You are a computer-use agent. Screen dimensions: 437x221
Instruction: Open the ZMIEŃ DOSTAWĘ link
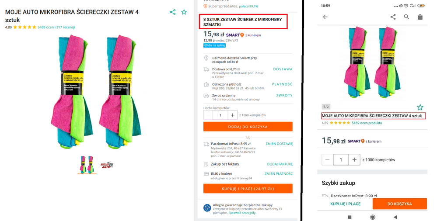pyautogui.click(x=279, y=144)
